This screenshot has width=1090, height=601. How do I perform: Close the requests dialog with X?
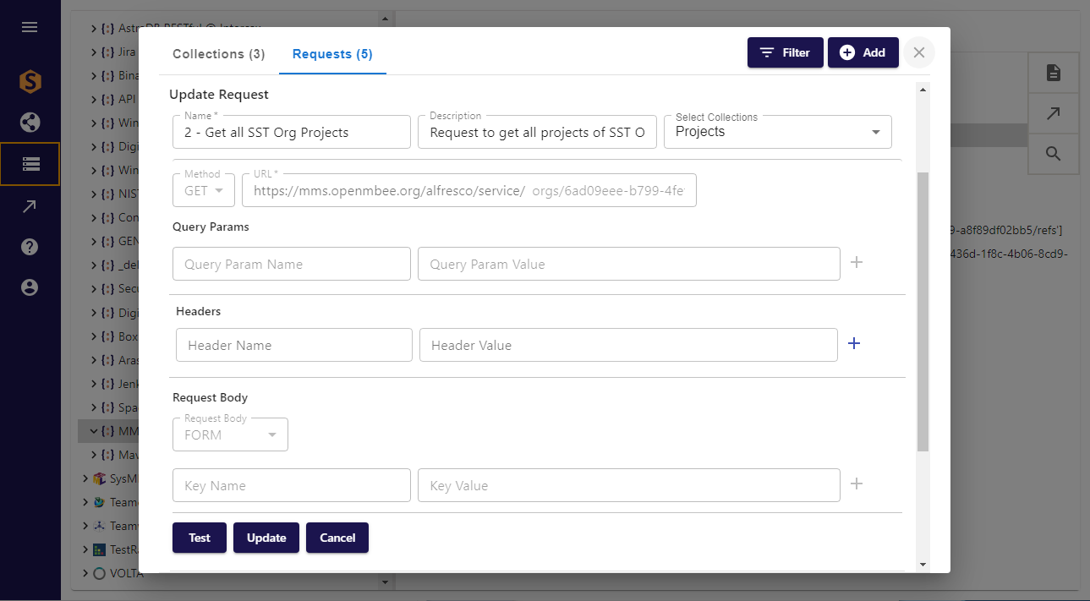click(919, 52)
